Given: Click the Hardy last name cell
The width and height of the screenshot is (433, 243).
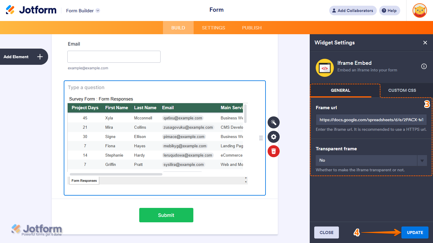Looking at the screenshot, I should (x=140, y=155).
